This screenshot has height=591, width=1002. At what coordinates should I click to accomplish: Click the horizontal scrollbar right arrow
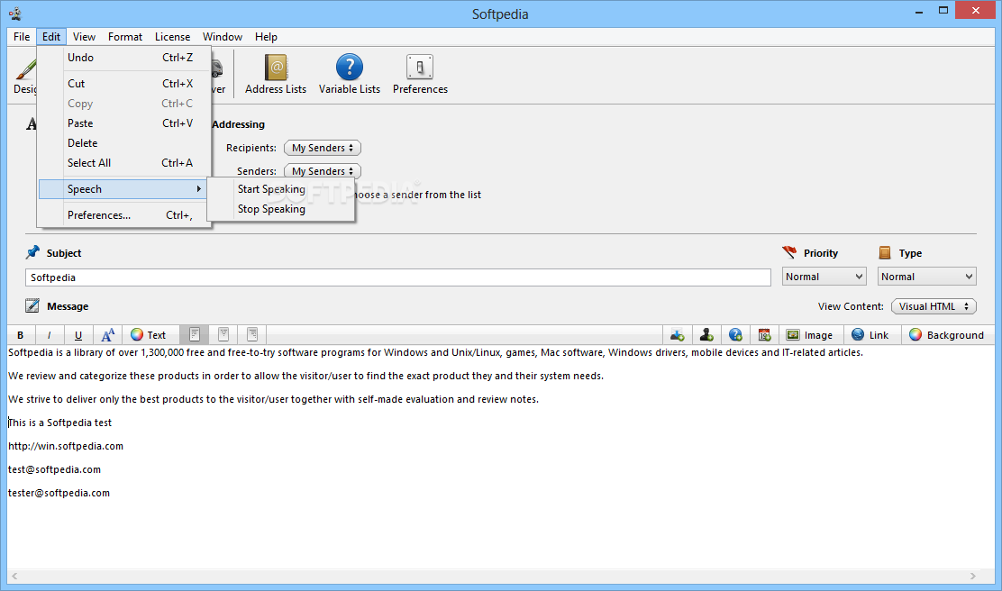(x=972, y=576)
